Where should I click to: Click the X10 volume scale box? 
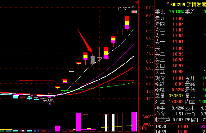pyautogui.click(x=142, y=129)
